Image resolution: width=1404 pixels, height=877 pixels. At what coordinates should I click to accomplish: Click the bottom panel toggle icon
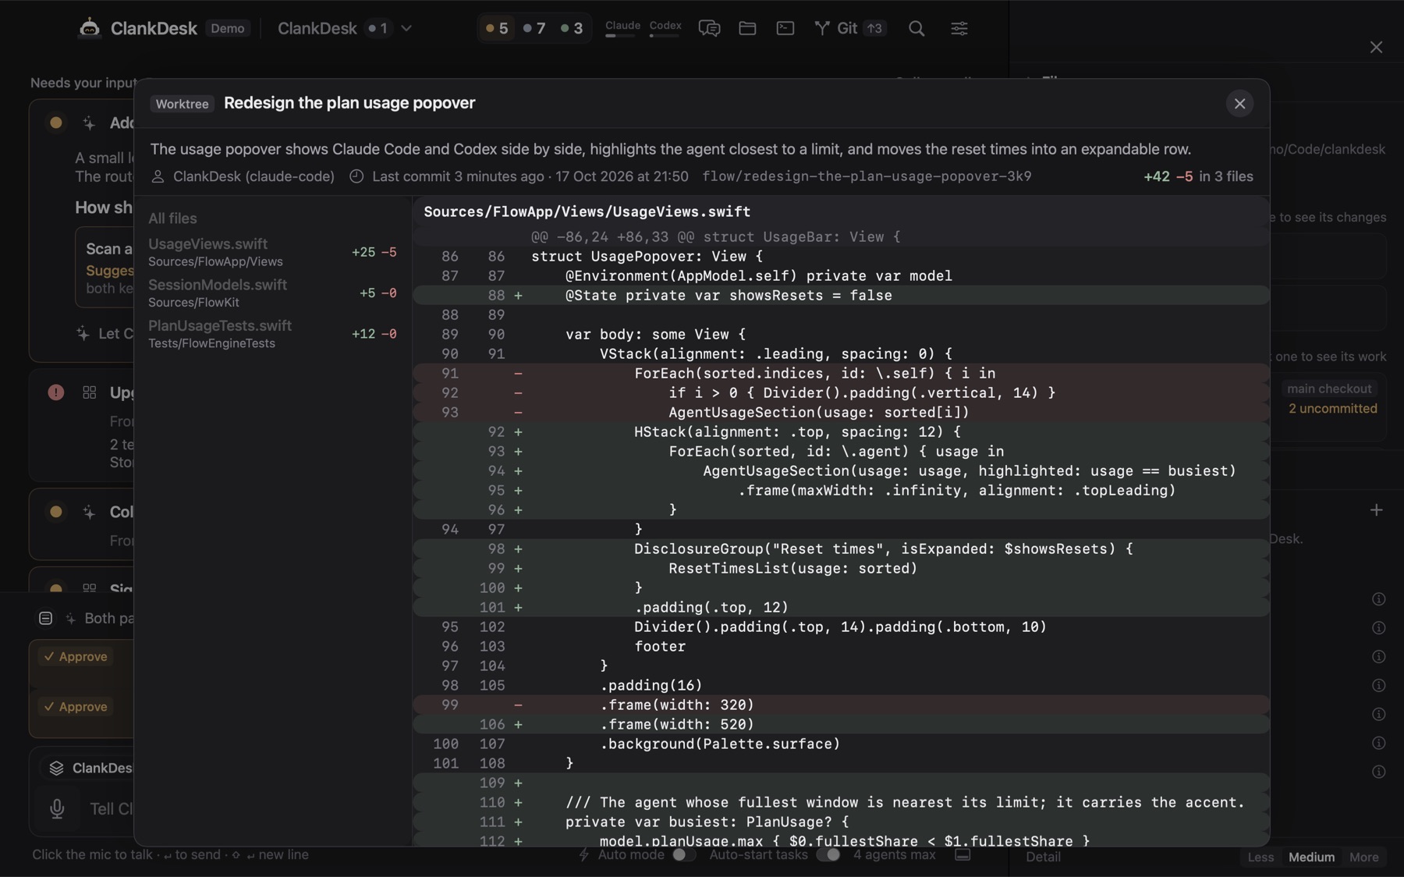click(963, 854)
